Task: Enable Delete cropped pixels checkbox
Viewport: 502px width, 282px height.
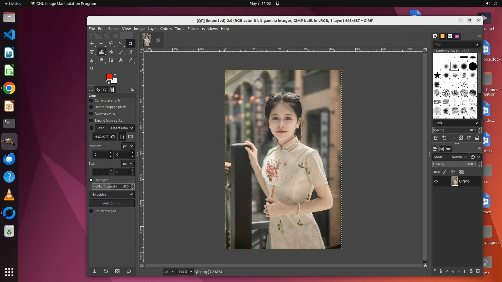Action: click(x=91, y=107)
